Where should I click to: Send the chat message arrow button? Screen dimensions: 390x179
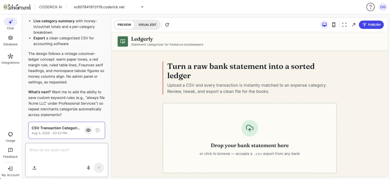[99, 168]
